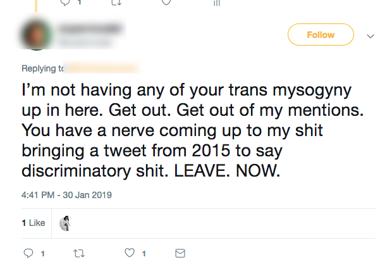Click the partially visible retweet icon at top
This screenshot has height=269, width=392.
[x=116, y=3]
